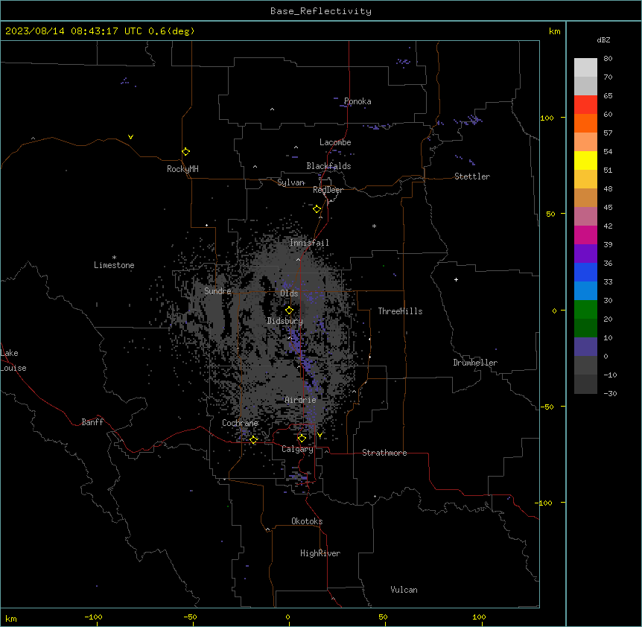
Task: Select the Sundre town label
Action: (x=217, y=291)
